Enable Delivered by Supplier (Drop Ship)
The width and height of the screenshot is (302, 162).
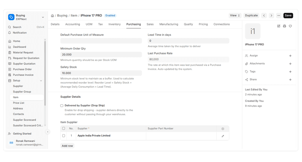pyautogui.click(x=62, y=106)
